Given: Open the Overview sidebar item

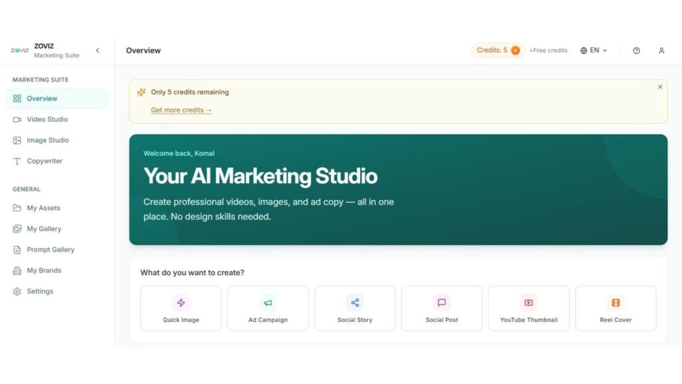Looking at the screenshot, I should tap(57, 99).
